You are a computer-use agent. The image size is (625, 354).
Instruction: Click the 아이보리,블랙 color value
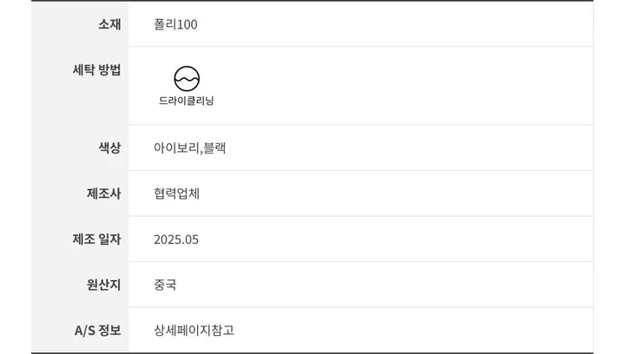[x=190, y=147]
